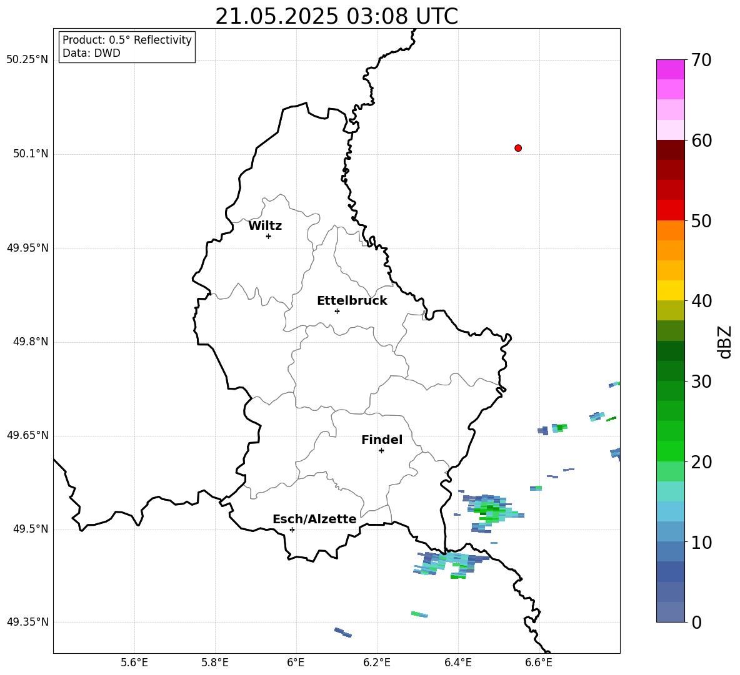The width and height of the screenshot is (740, 675).
Task: Click the orange colorbar segment below 50
Action: coord(670,230)
